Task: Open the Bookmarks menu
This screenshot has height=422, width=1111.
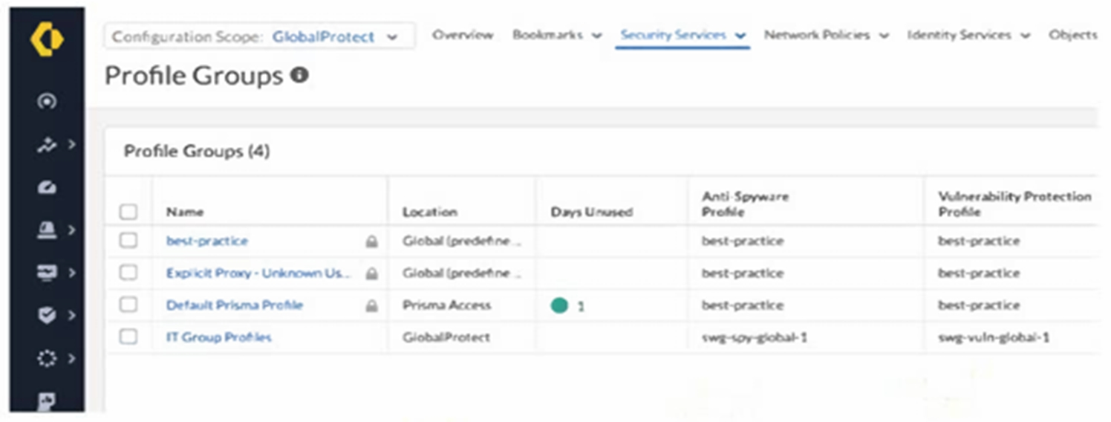Action: click(x=556, y=35)
